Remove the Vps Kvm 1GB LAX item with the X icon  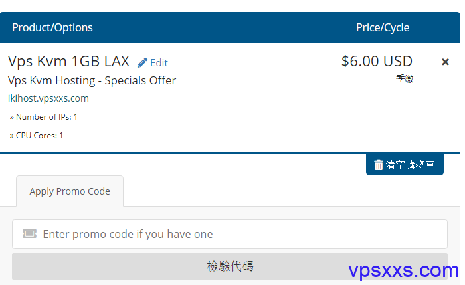(445, 62)
